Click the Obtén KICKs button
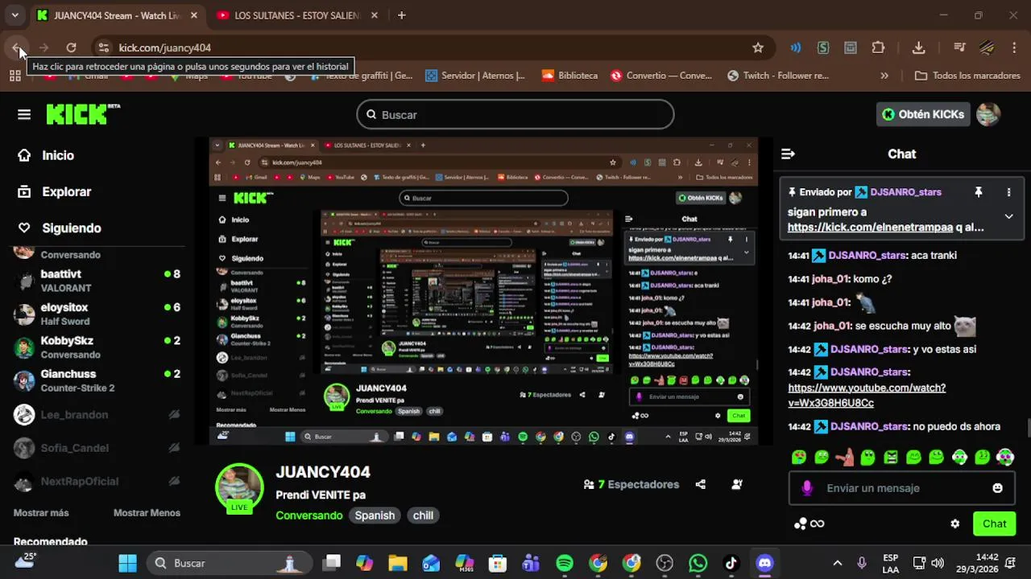 [x=923, y=114]
